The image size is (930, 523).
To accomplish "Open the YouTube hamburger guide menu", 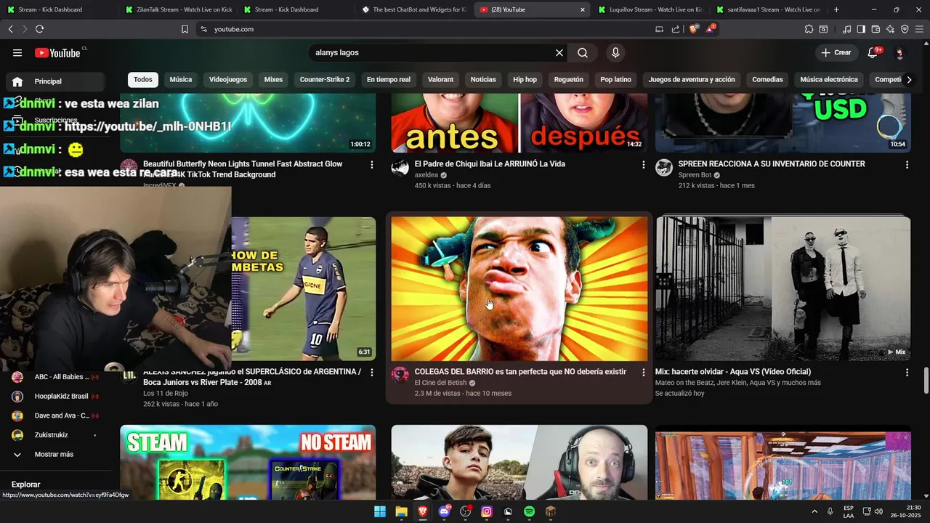I will 17,52.
